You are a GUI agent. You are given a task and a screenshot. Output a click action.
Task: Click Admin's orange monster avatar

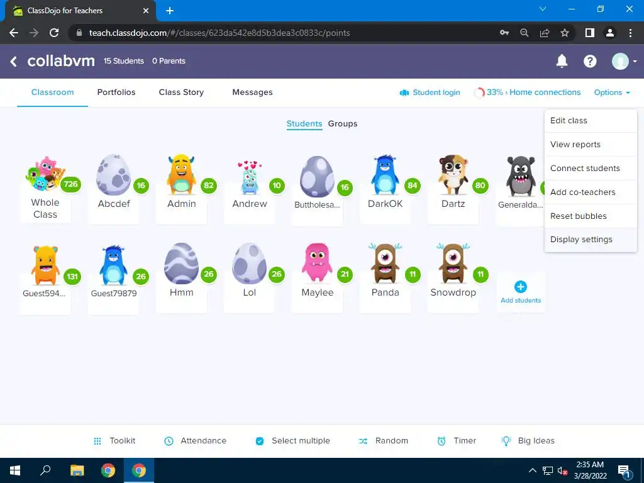[x=180, y=174]
